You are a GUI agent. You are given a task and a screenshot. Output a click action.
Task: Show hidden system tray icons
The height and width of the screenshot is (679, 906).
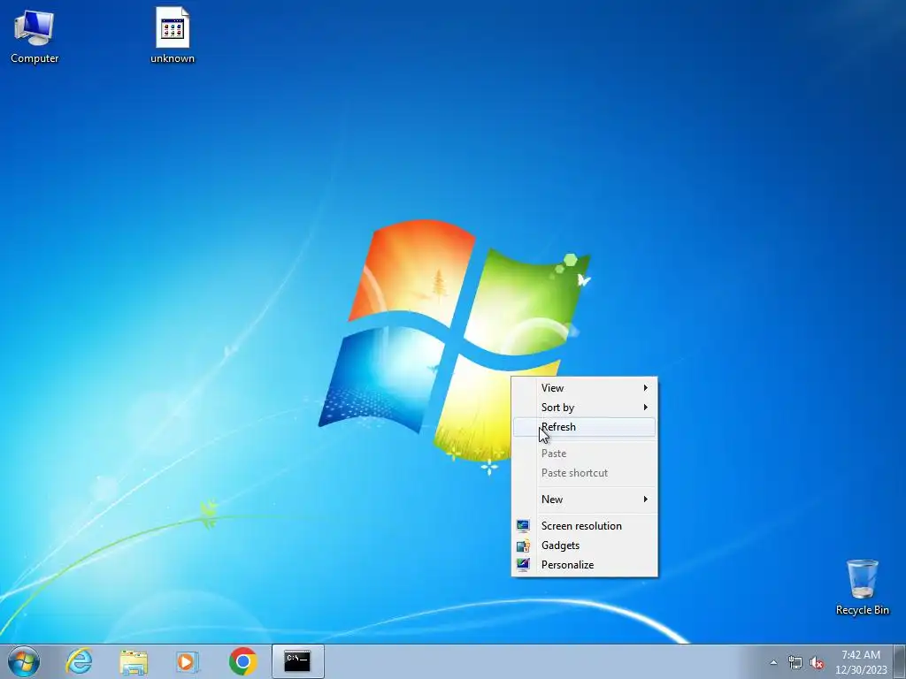(773, 662)
